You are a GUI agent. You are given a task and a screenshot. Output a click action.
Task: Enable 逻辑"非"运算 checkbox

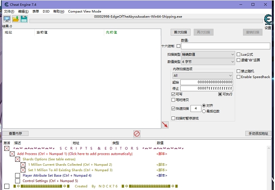click(x=239, y=60)
